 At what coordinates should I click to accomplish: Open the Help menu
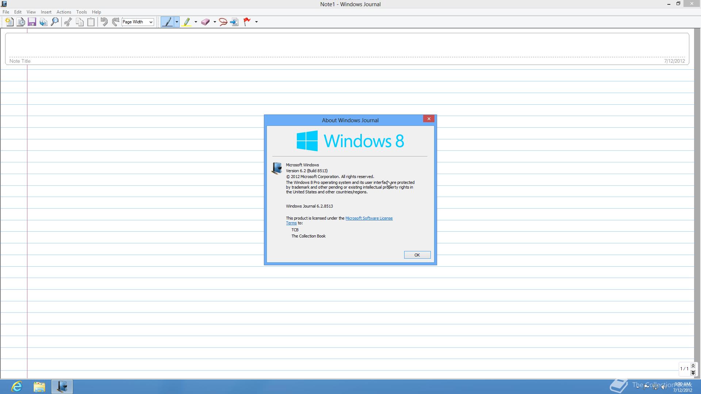click(96, 12)
